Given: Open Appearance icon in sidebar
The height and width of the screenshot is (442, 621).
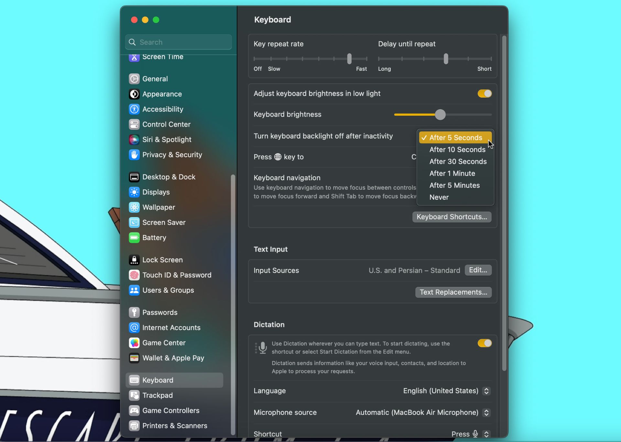Looking at the screenshot, I should [x=134, y=94].
